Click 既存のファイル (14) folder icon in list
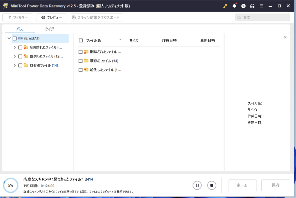Viewport: 296px width, 198px height. 86,61
